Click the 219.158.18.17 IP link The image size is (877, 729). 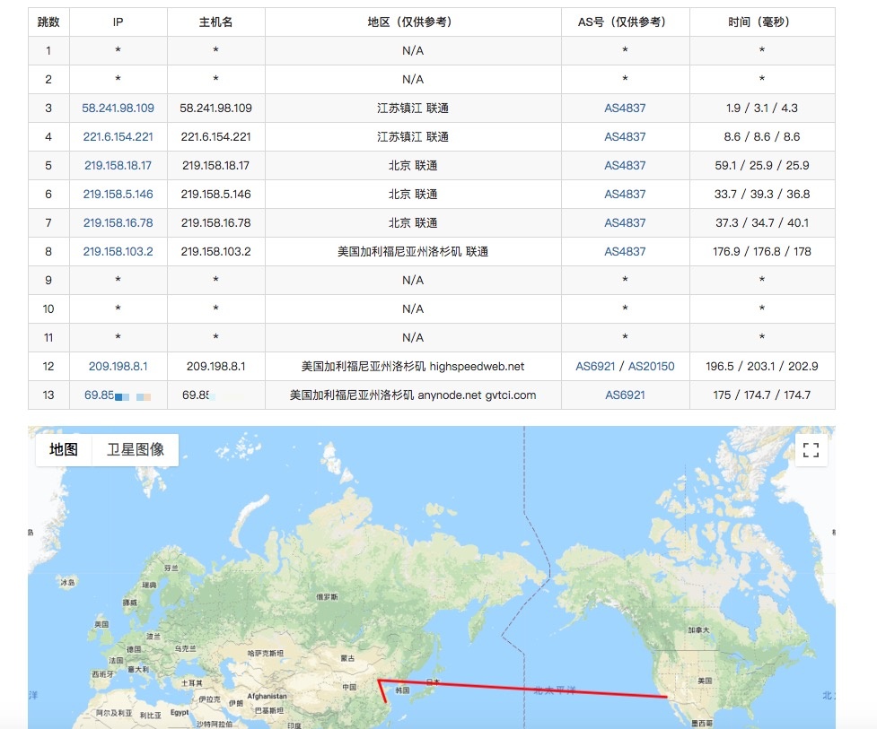pos(118,166)
